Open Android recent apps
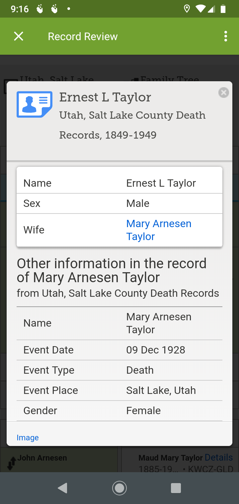The image size is (239, 504). (x=176, y=488)
